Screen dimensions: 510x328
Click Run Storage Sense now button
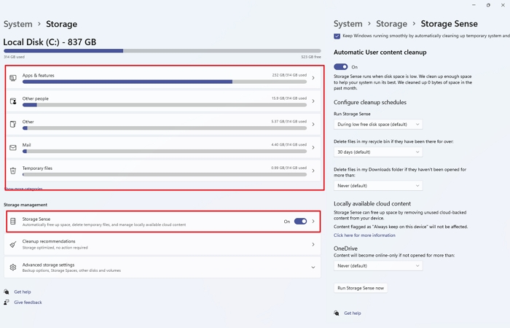(361, 288)
